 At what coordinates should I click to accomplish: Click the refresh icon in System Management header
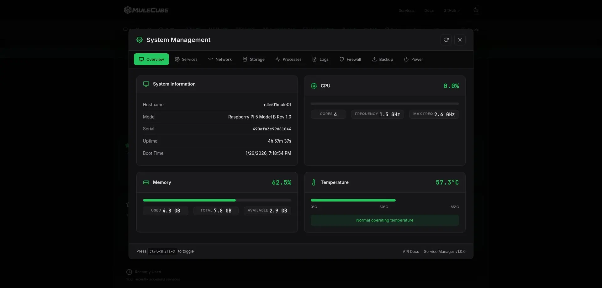click(x=446, y=40)
